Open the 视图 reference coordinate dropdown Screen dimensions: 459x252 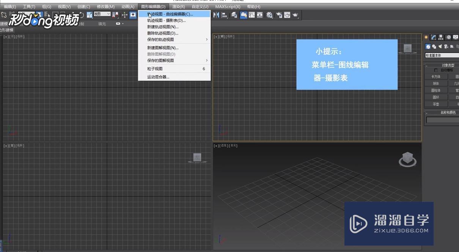coord(102,14)
